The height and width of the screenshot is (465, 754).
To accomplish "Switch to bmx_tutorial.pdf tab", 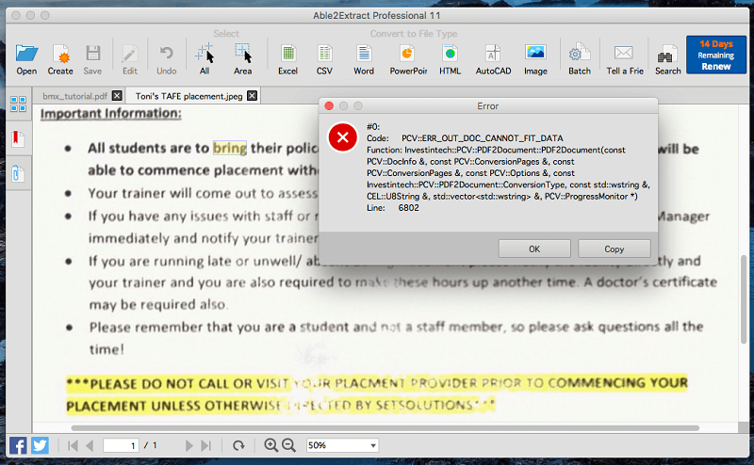I will tap(75, 96).
